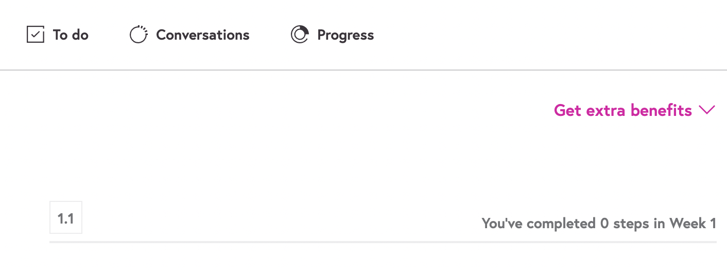Click the To do checkmark icon

35,35
